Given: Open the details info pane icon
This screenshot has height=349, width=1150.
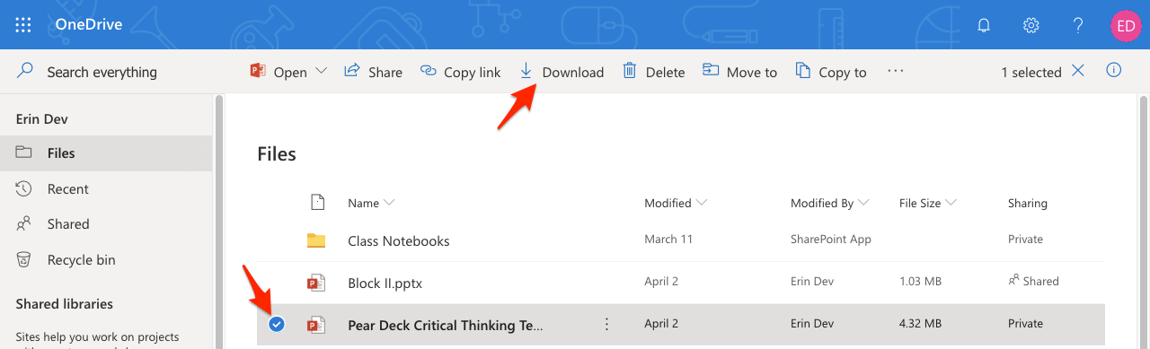Looking at the screenshot, I should (x=1114, y=70).
